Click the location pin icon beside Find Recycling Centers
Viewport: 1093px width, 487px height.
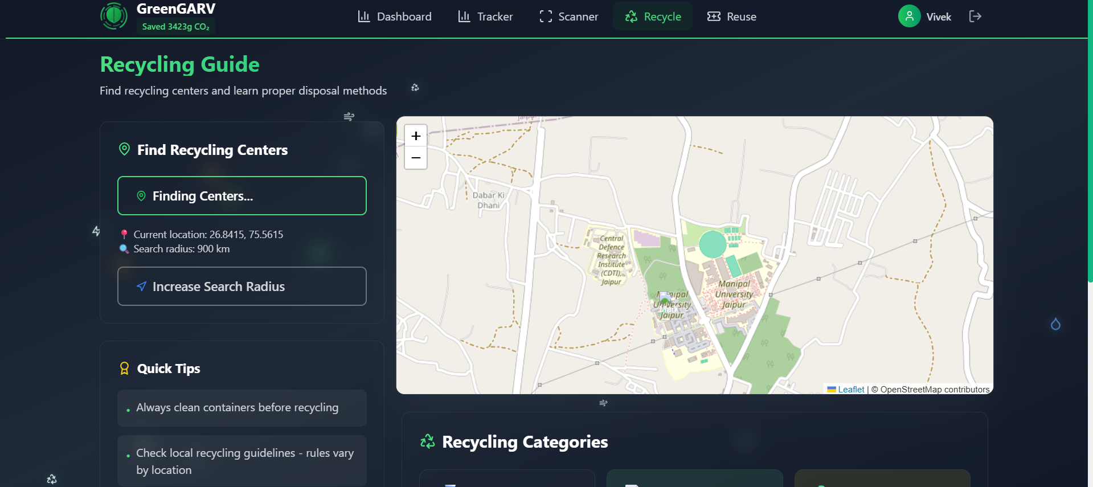(x=124, y=149)
